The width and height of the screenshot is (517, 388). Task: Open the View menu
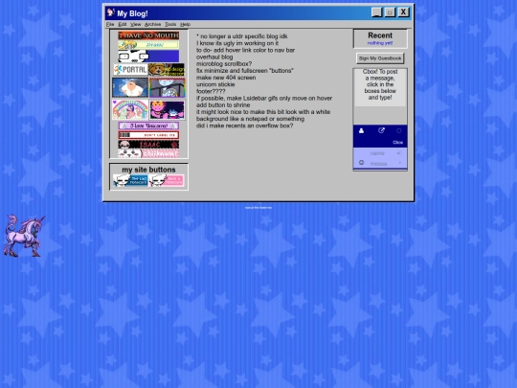(x=135, y=24)
